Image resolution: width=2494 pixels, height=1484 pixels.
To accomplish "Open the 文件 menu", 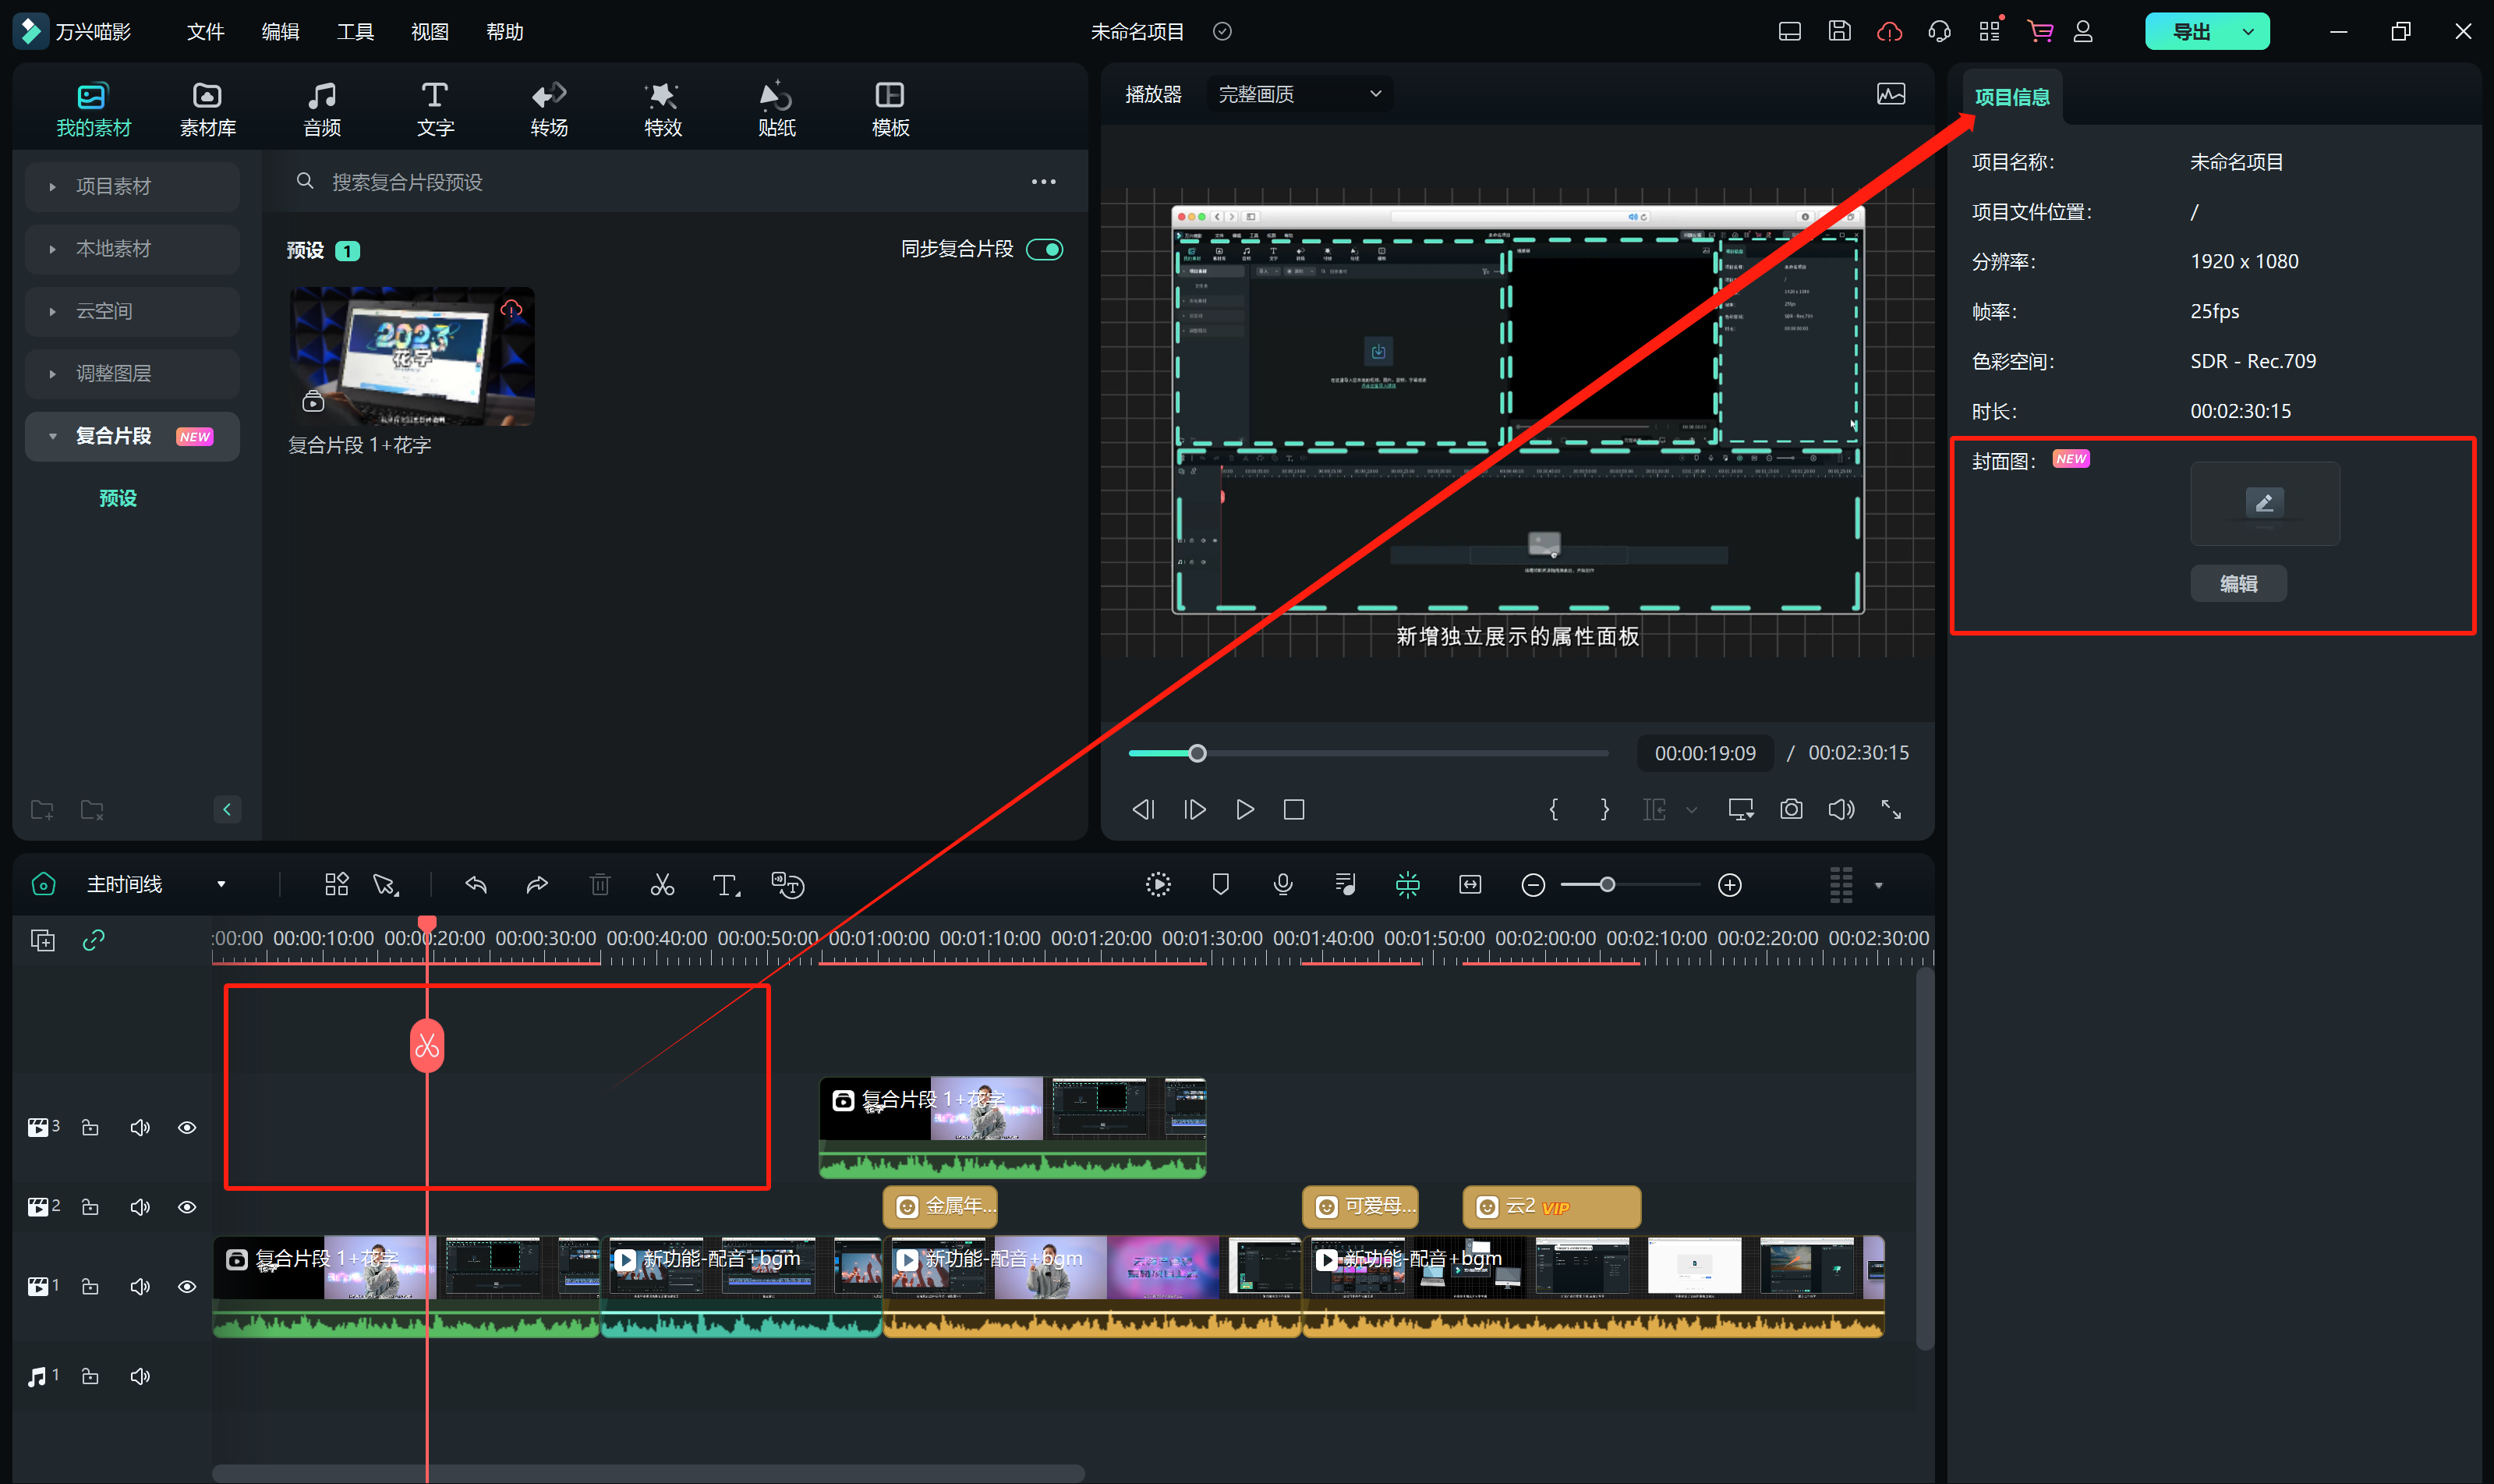I will [205, 32].
